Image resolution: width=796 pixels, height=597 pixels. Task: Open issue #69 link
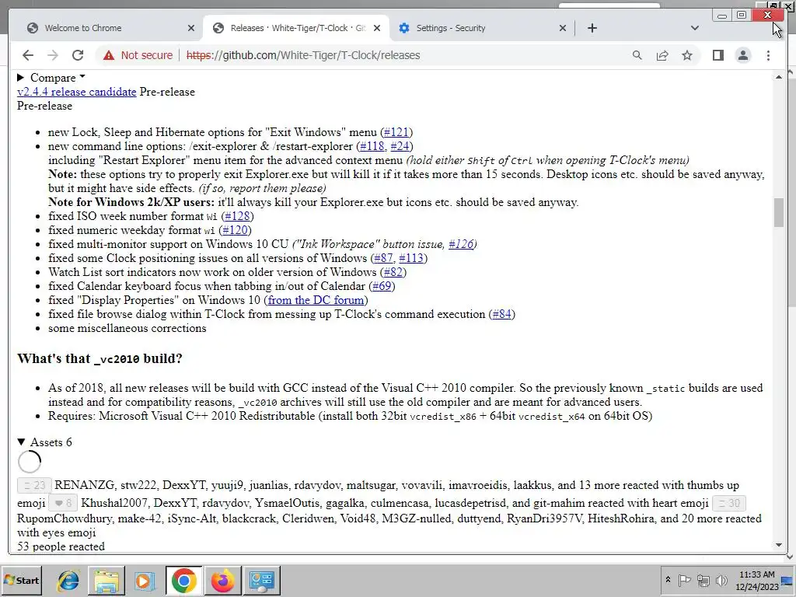point(382,286)
